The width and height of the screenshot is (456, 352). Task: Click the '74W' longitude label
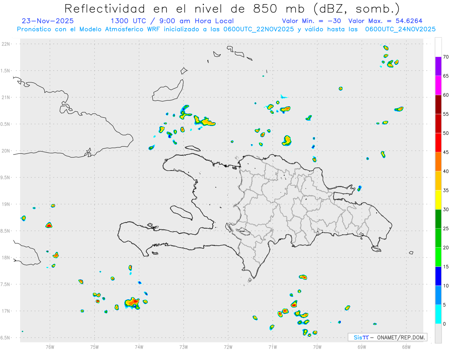pos(139,347)
